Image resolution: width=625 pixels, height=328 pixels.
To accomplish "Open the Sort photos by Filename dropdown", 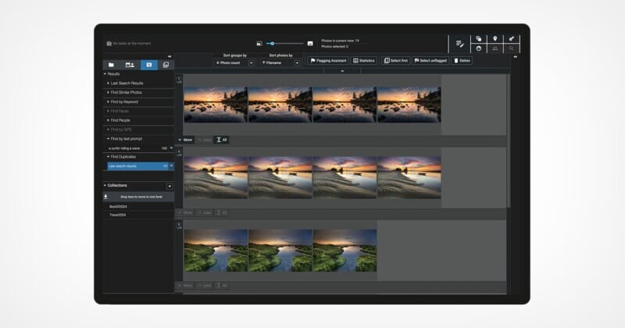I will pos(297,62).
